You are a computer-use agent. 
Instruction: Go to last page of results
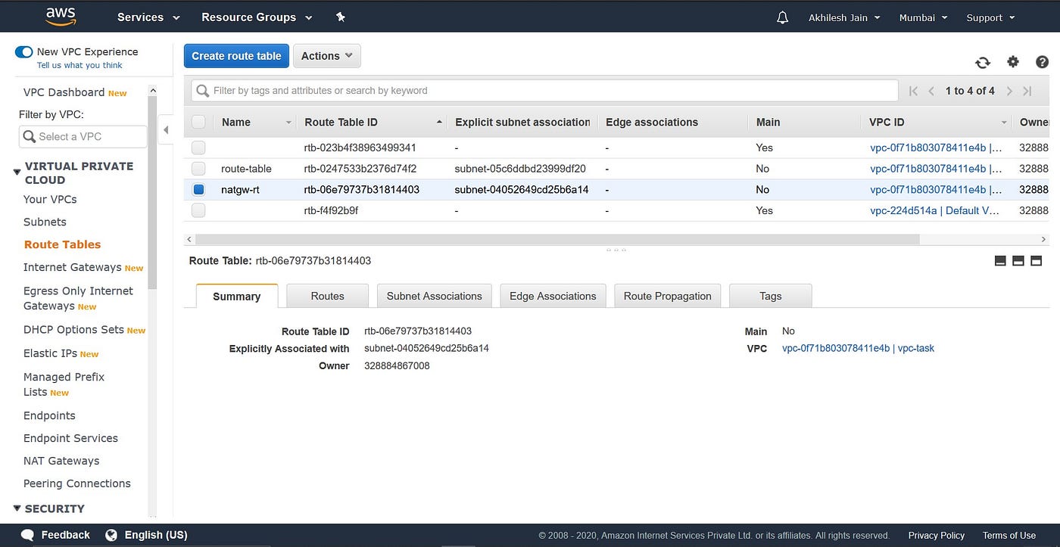click(1027, 91)
